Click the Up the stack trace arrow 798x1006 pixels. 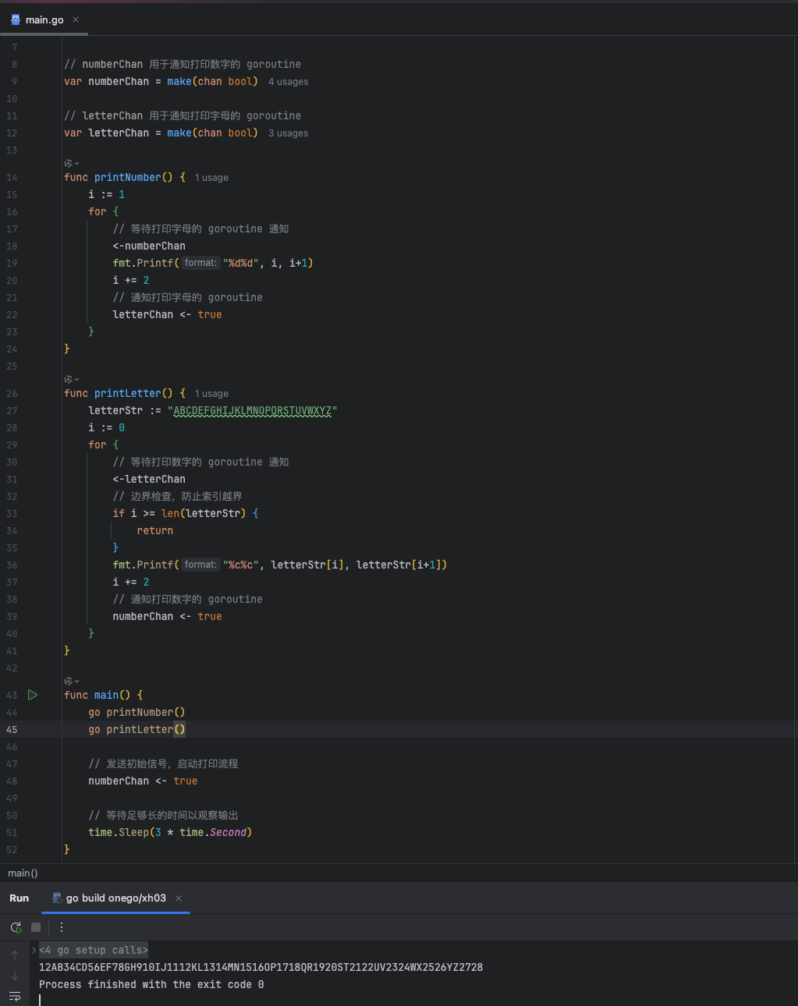[15, 955]
